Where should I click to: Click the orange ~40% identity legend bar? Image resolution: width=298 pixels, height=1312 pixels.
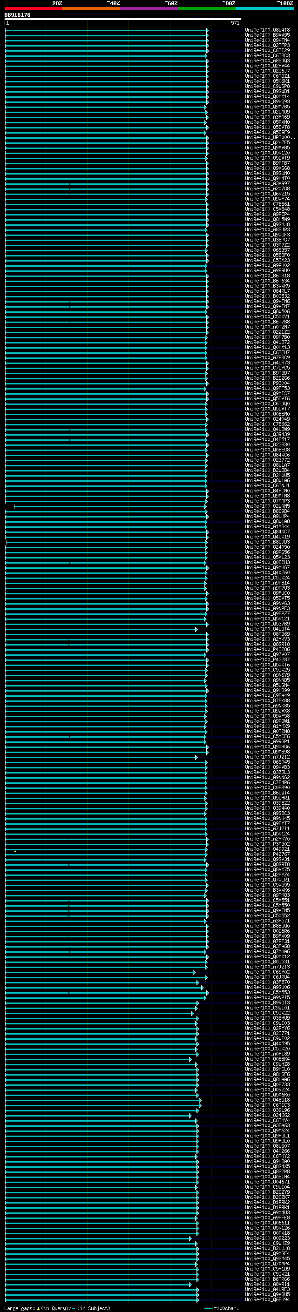coord(91,8)
